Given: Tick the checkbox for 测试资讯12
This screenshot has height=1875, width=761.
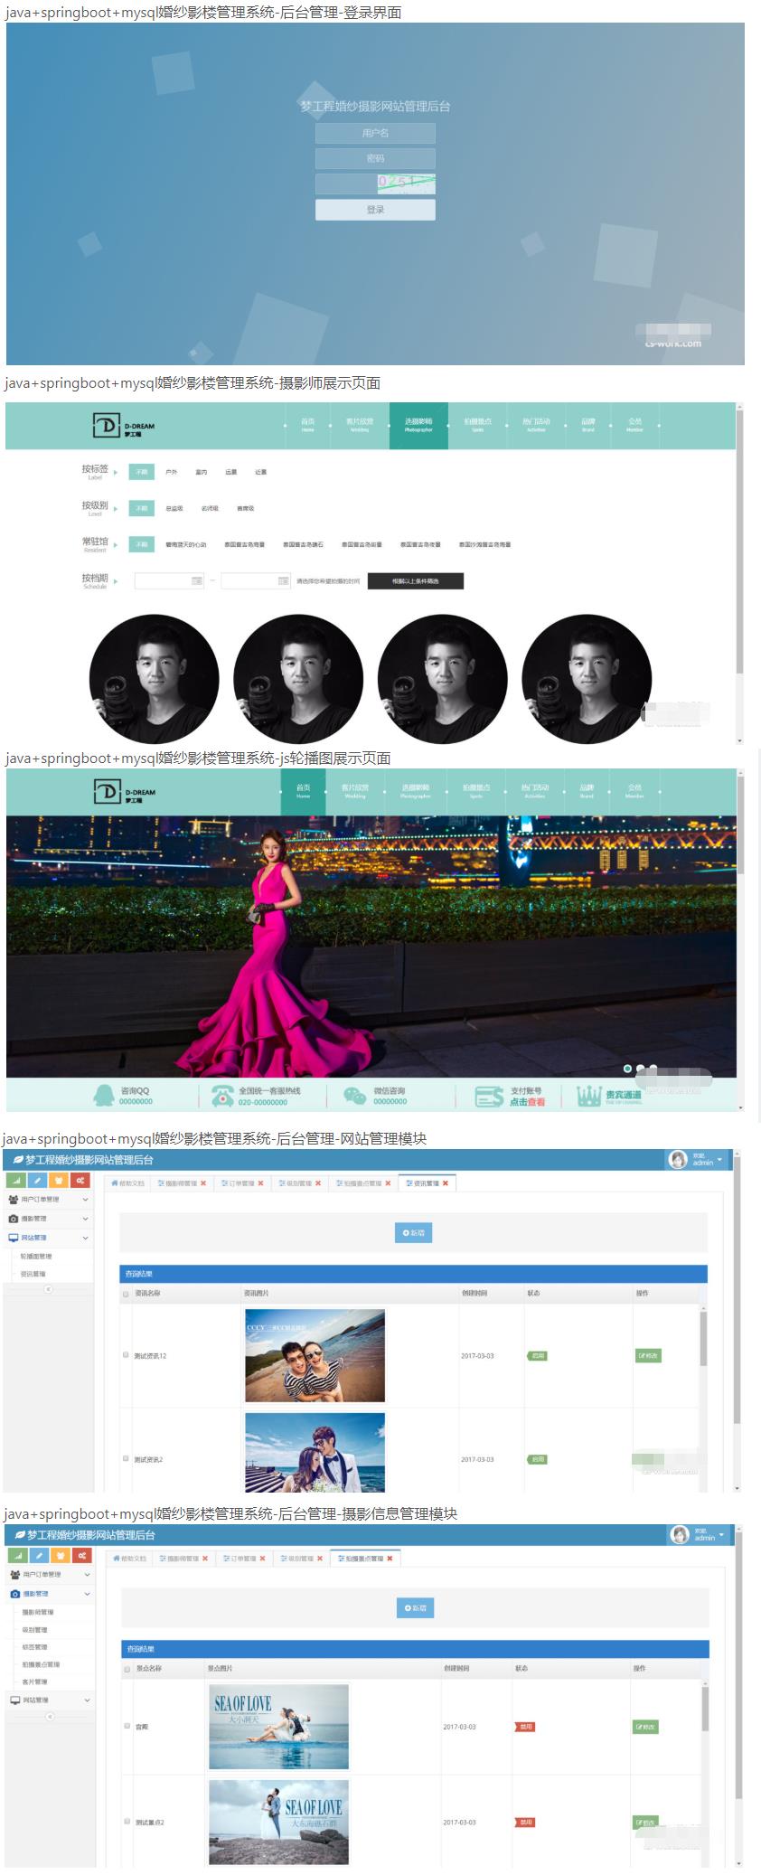Looking at the screenshot, I should 126,1355.
